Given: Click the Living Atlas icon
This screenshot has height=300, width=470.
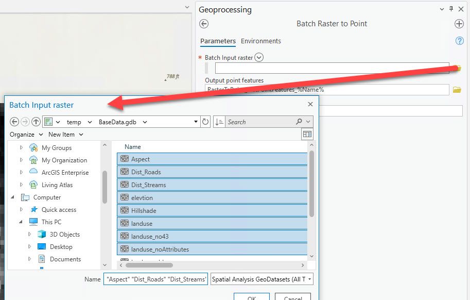Looking at the screenshot, I should pyautogui.click(x=33, y=185).
